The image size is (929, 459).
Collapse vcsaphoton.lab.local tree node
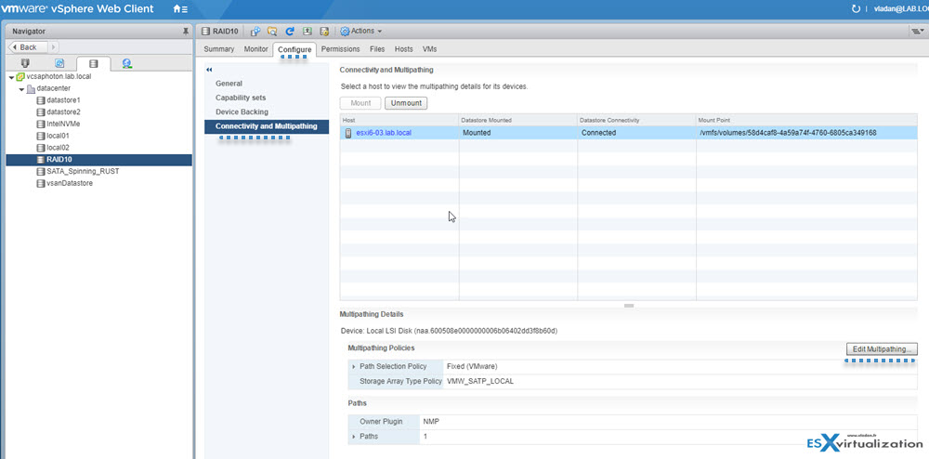click(12, 77)
